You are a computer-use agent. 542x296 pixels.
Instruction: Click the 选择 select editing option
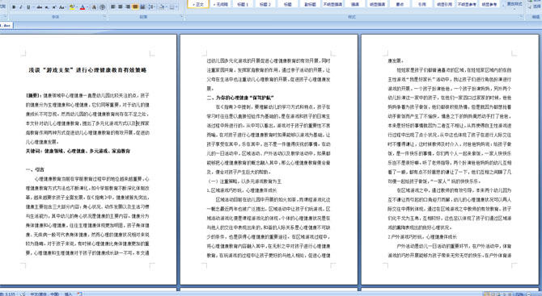pyautogui.click(x=535, y=6)
